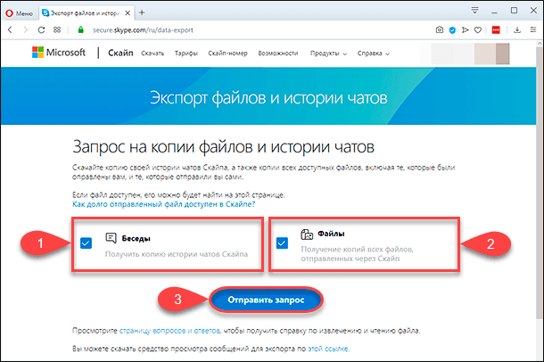Select the Экспорт файлов browser tab
The width and height of the screenshot is (544, 362).
pyautogui.click(x=86, y=13)
